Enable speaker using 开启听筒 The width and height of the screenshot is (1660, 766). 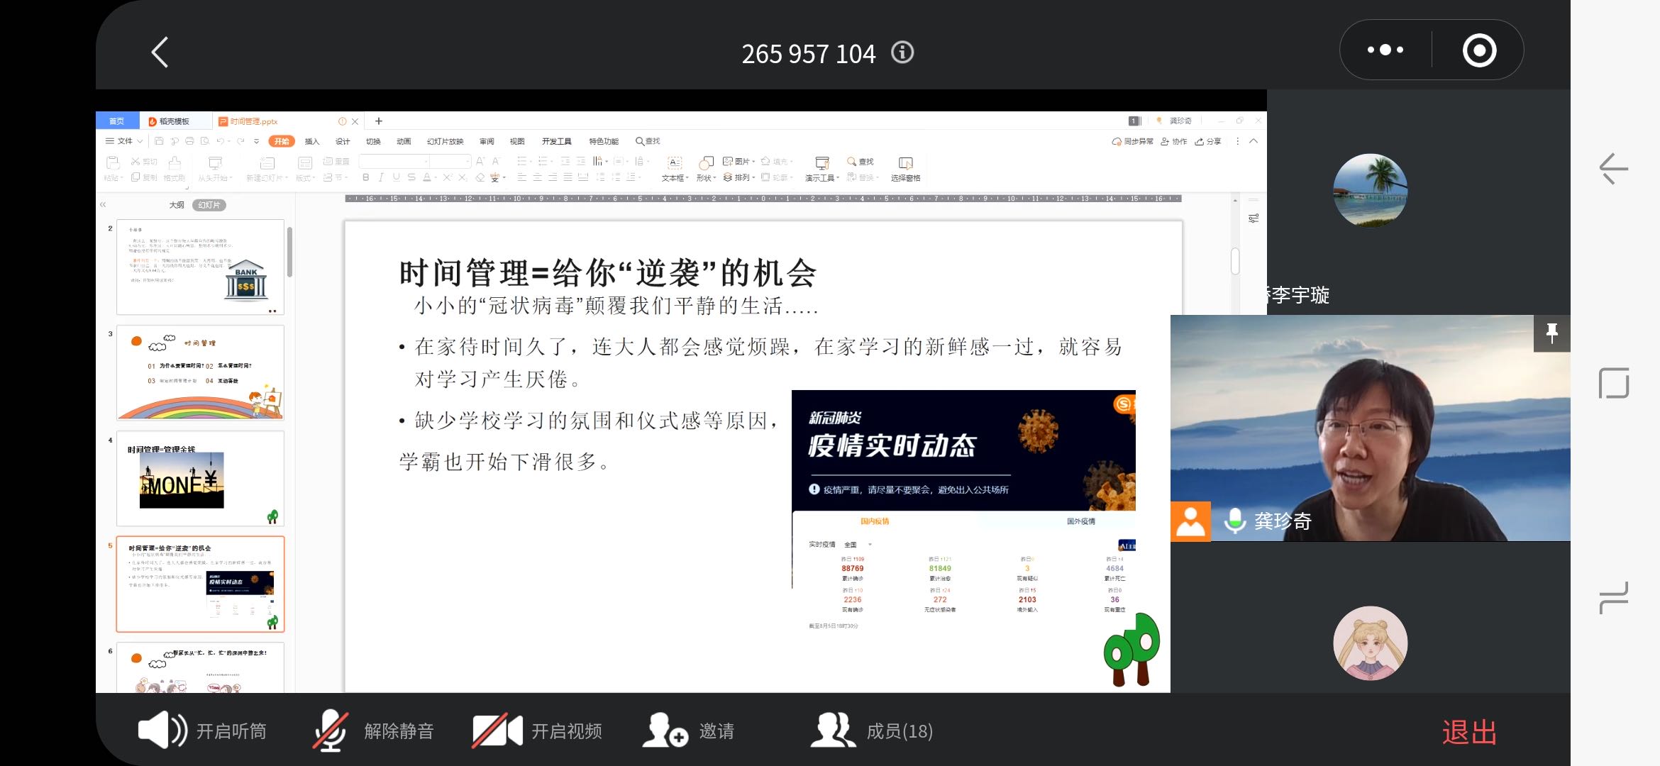click(206, 731)
